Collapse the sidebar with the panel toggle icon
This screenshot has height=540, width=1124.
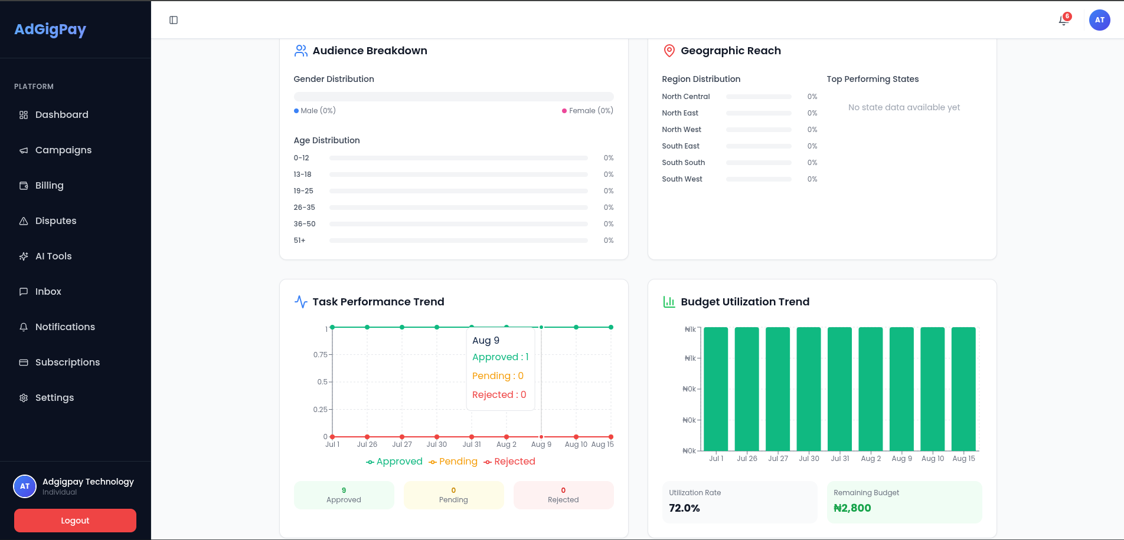[174, 20]
